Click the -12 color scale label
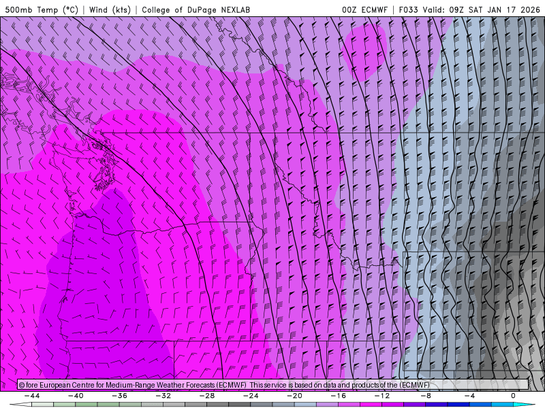This screenshot has width=545, height=408. tap(382, 396)
